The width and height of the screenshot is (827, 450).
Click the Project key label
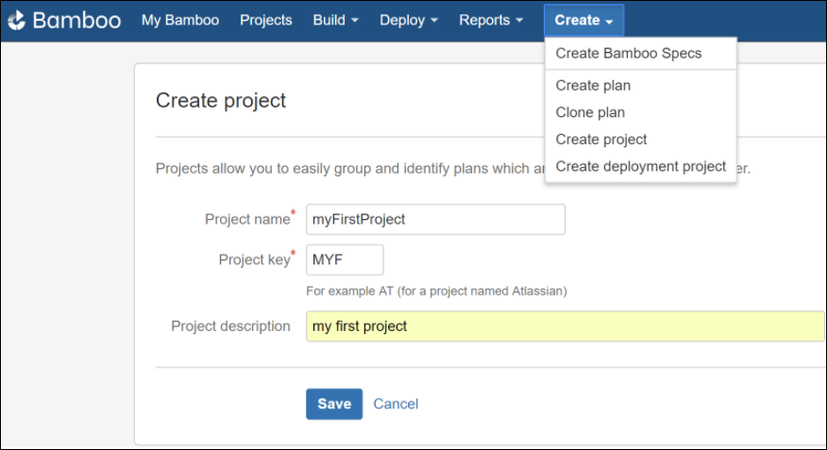point(254,259)
